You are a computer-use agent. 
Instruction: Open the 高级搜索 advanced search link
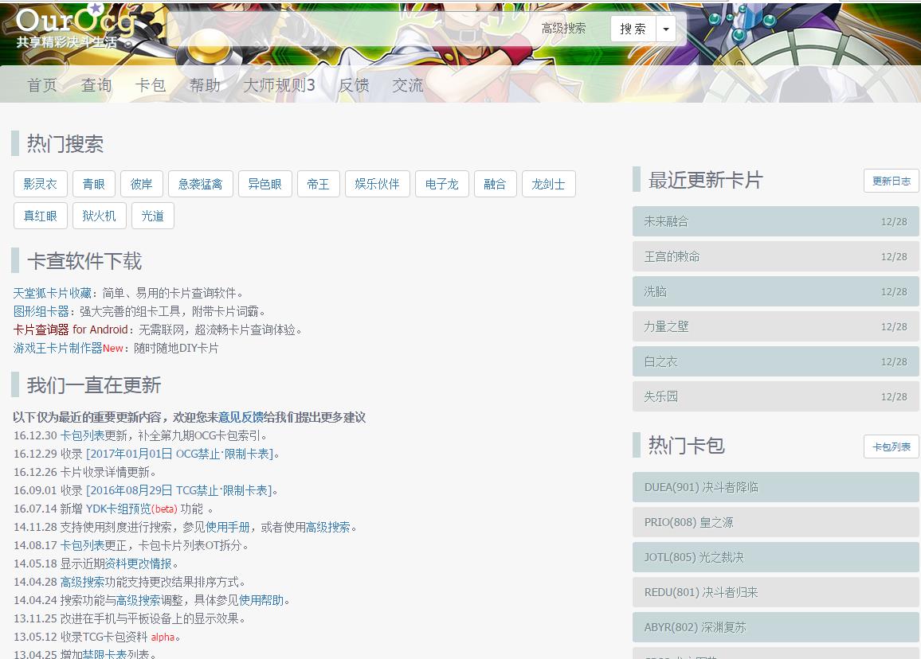563,28
